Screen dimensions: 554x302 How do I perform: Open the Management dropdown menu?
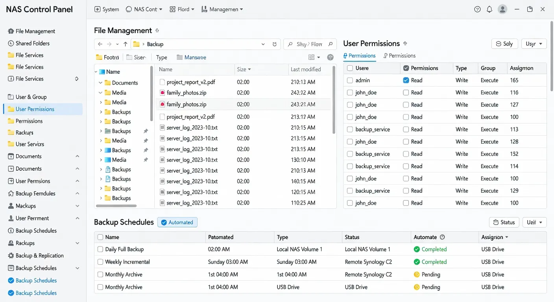coord(222,9)
